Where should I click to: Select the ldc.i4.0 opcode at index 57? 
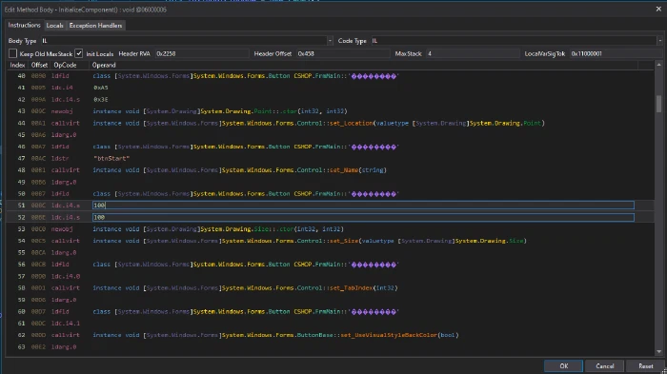[x=66, y=276]
